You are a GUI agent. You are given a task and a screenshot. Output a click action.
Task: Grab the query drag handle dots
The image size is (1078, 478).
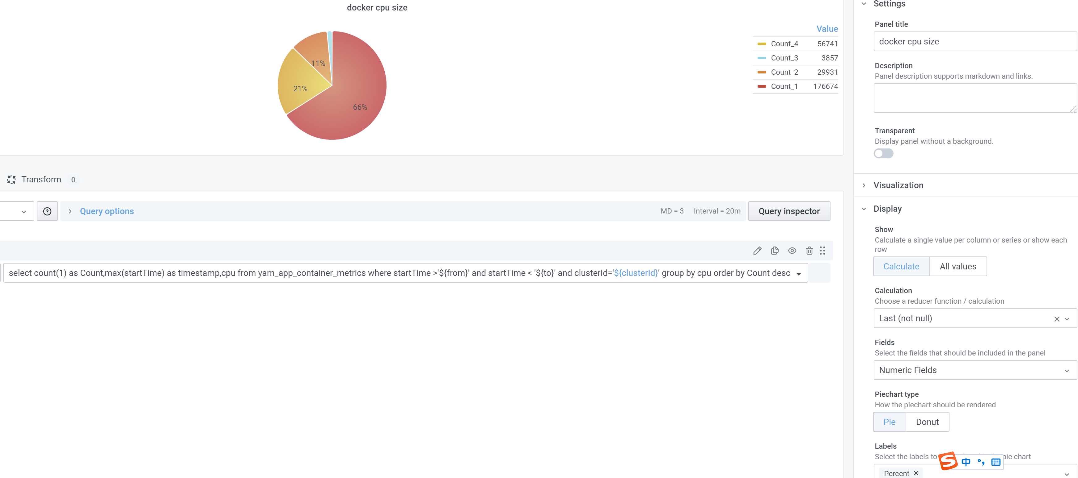click(x=823, y=250)
